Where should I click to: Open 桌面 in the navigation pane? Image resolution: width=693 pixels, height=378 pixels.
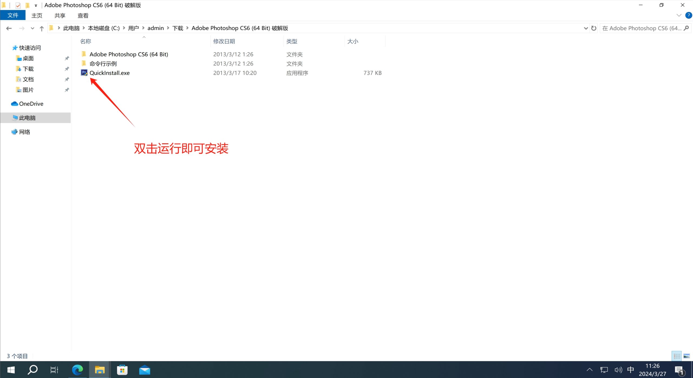pos(28,58)
